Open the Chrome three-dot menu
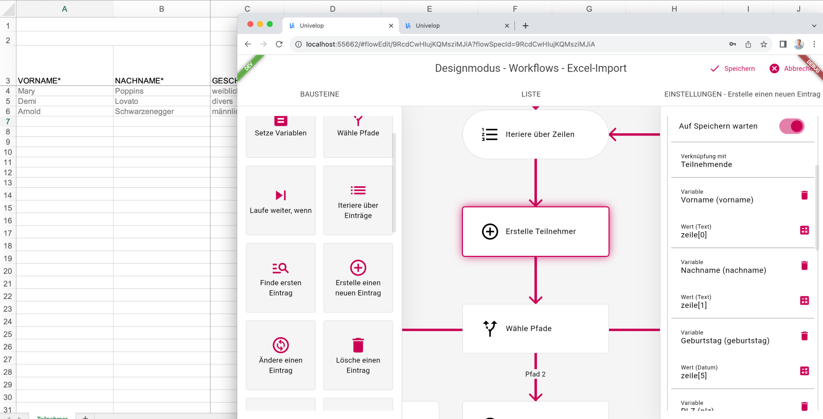This screenshot has height=419, width=823. (814, 44)
